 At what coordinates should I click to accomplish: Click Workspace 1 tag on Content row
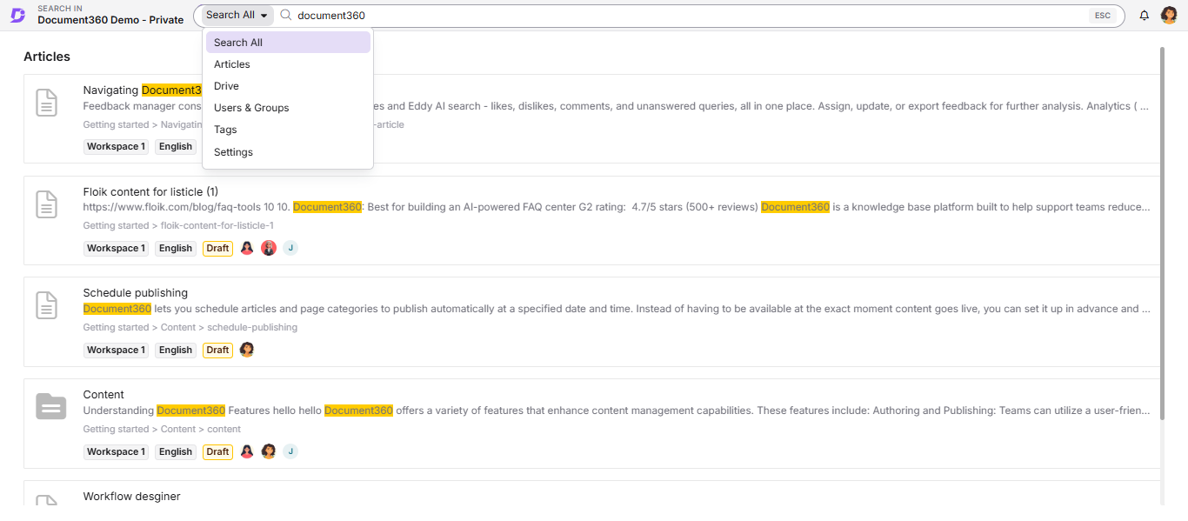(116, 451)
